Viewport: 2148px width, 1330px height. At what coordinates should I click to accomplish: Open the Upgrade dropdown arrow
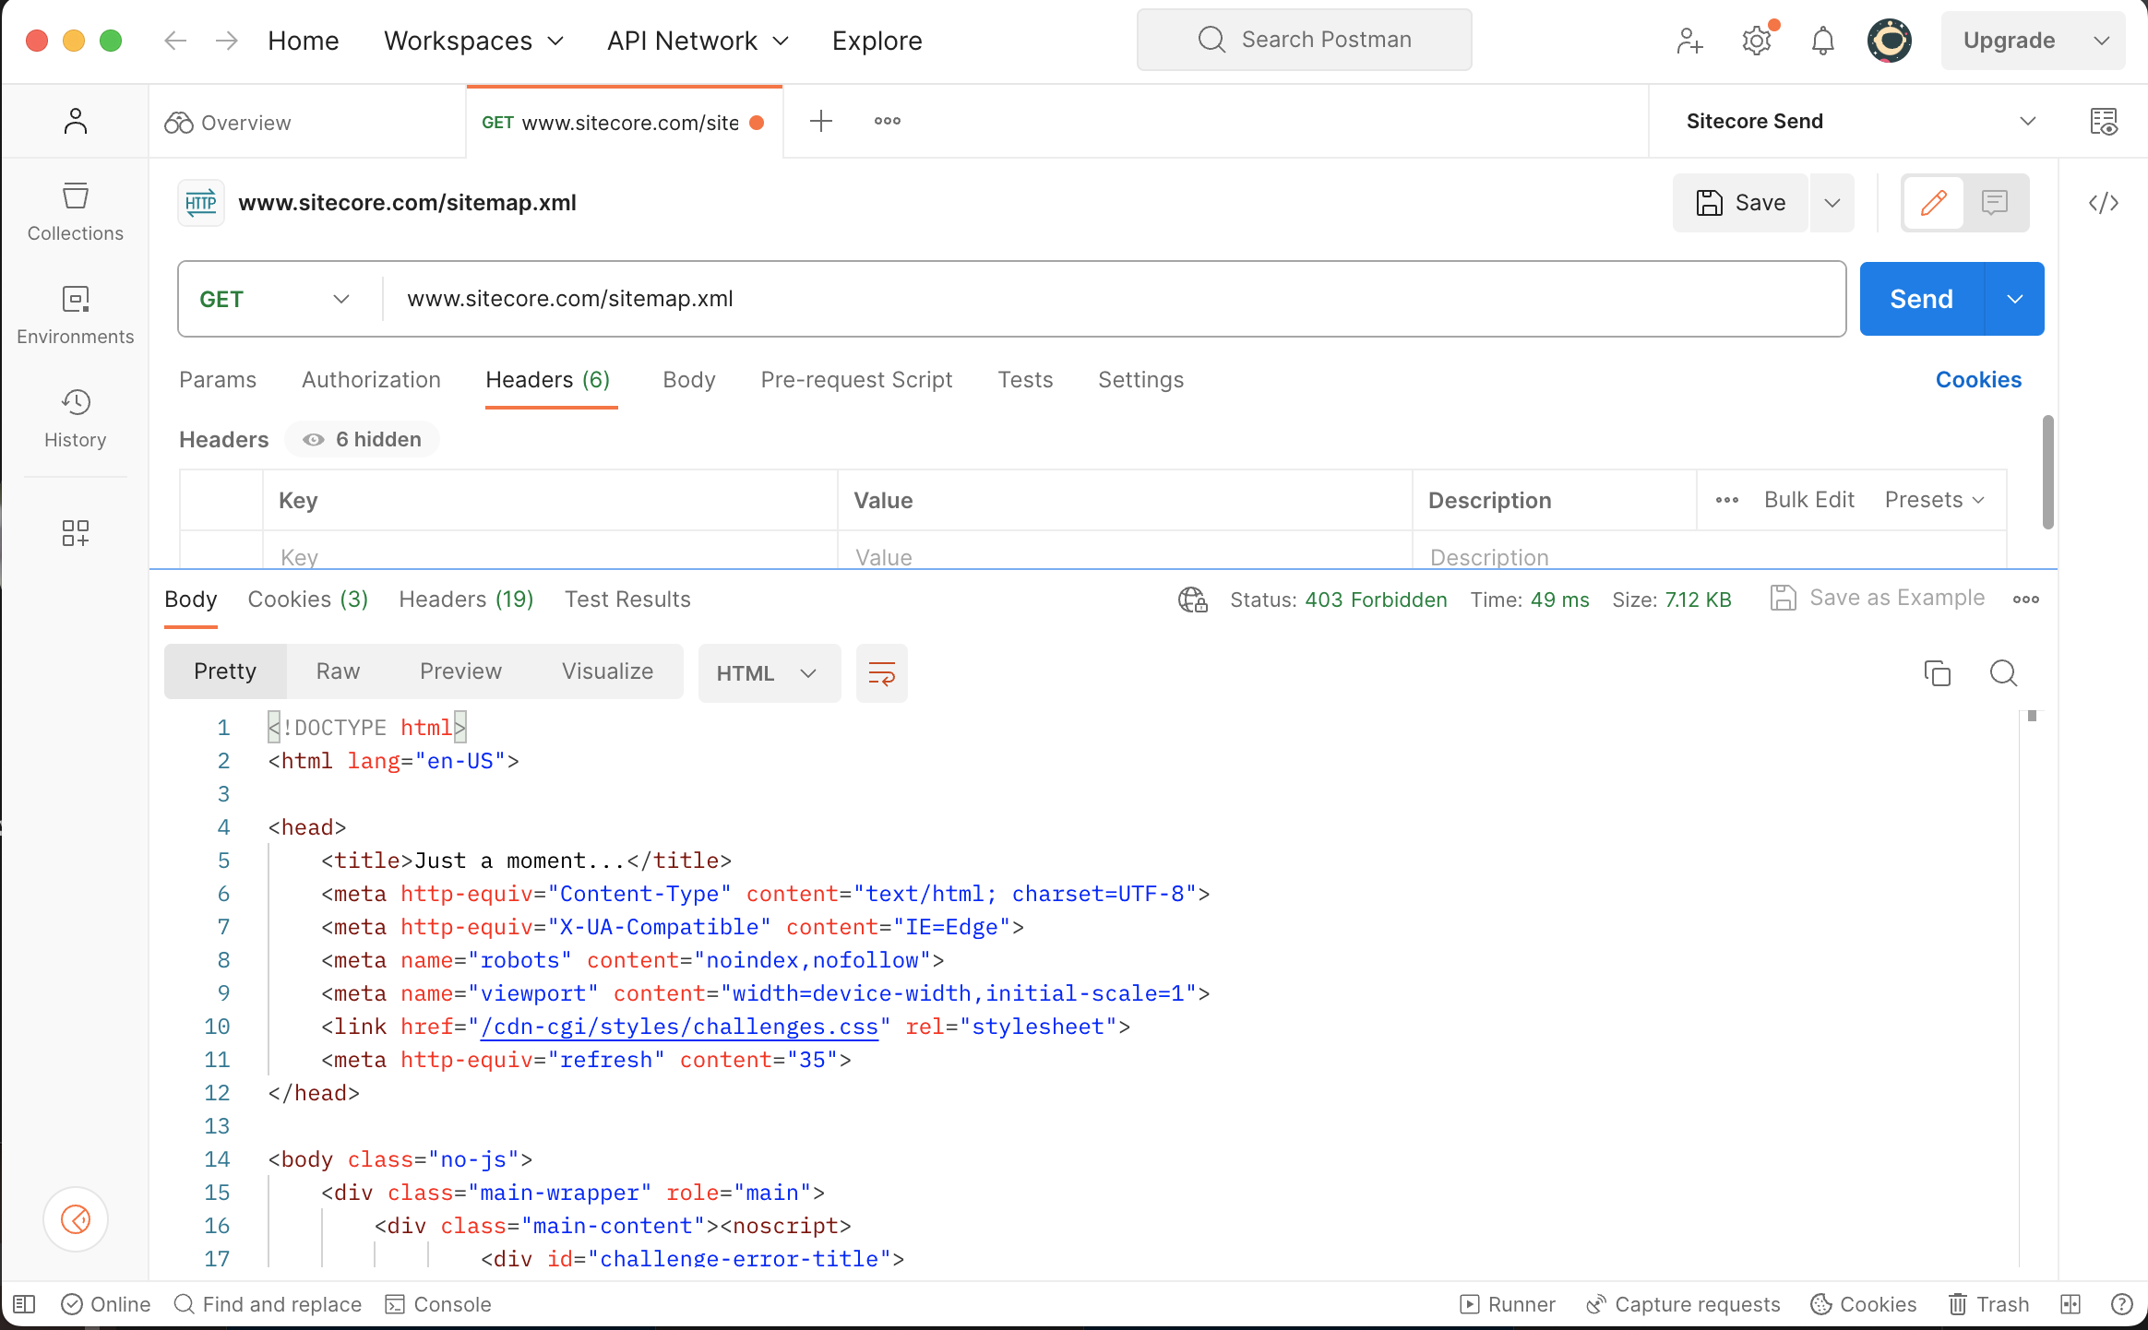pos(2102,41)
